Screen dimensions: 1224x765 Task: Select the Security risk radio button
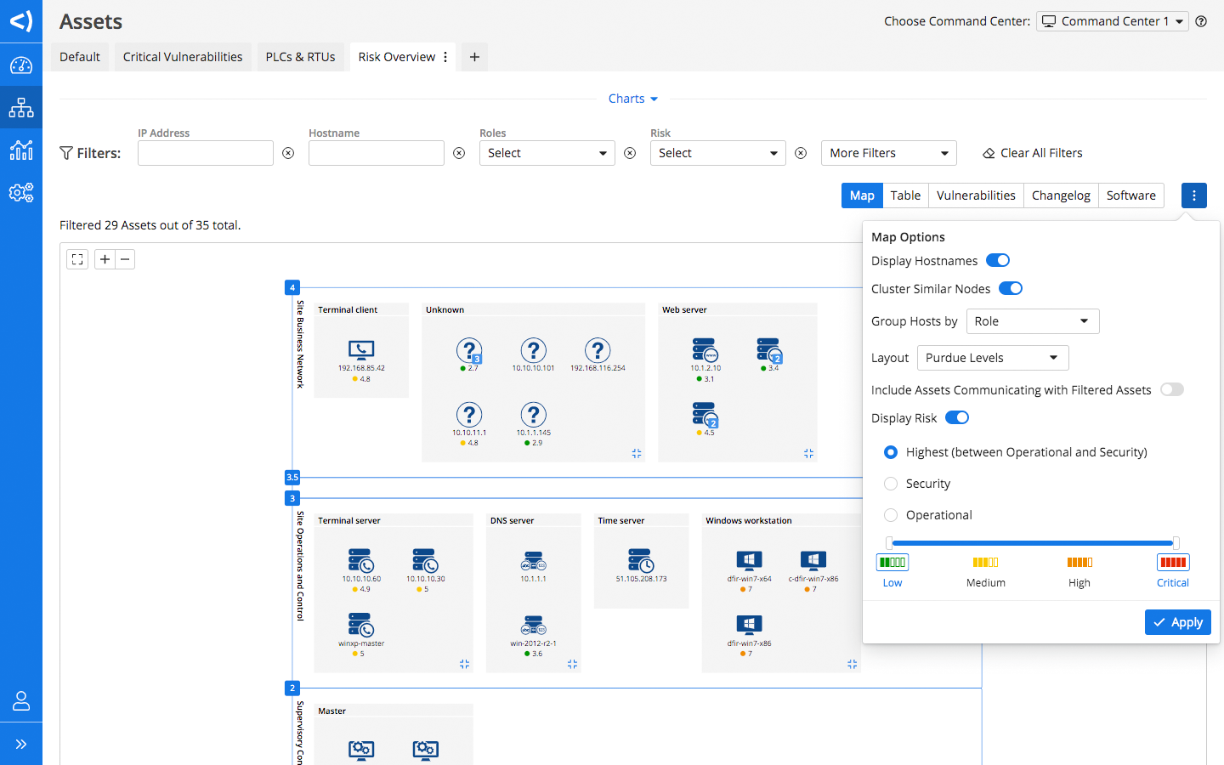pos(891,484)
